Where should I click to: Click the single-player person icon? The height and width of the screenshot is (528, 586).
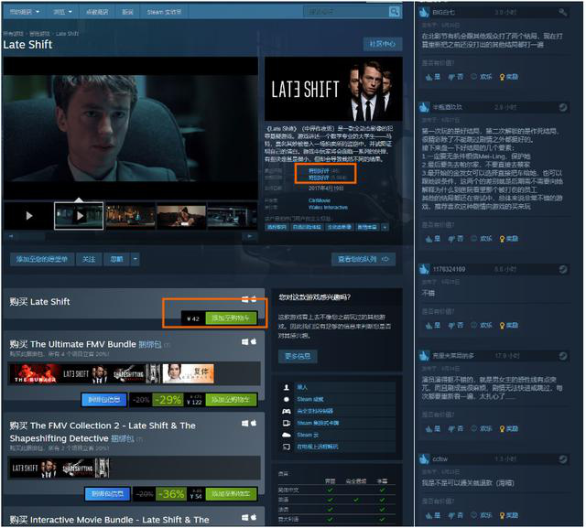pos(287,387)
